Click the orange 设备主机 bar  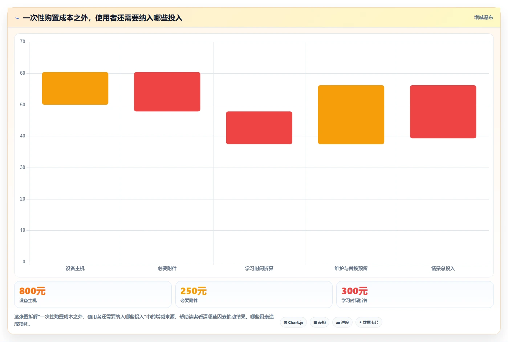tap(75, 88)
